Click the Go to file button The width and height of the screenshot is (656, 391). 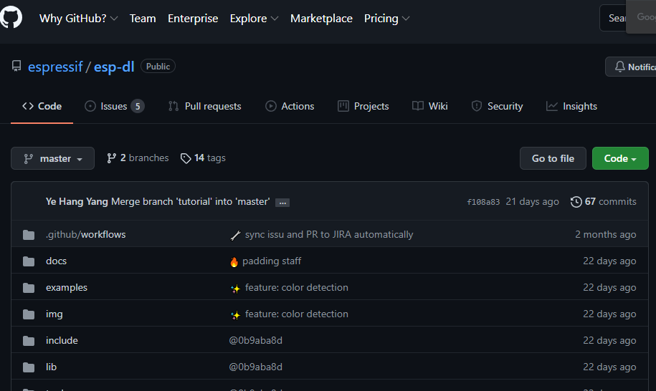[x=553, y=158]
